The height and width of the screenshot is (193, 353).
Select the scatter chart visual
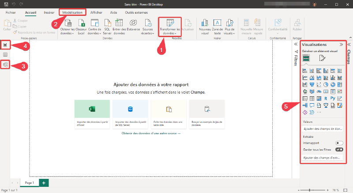click(x=319, y=85)
